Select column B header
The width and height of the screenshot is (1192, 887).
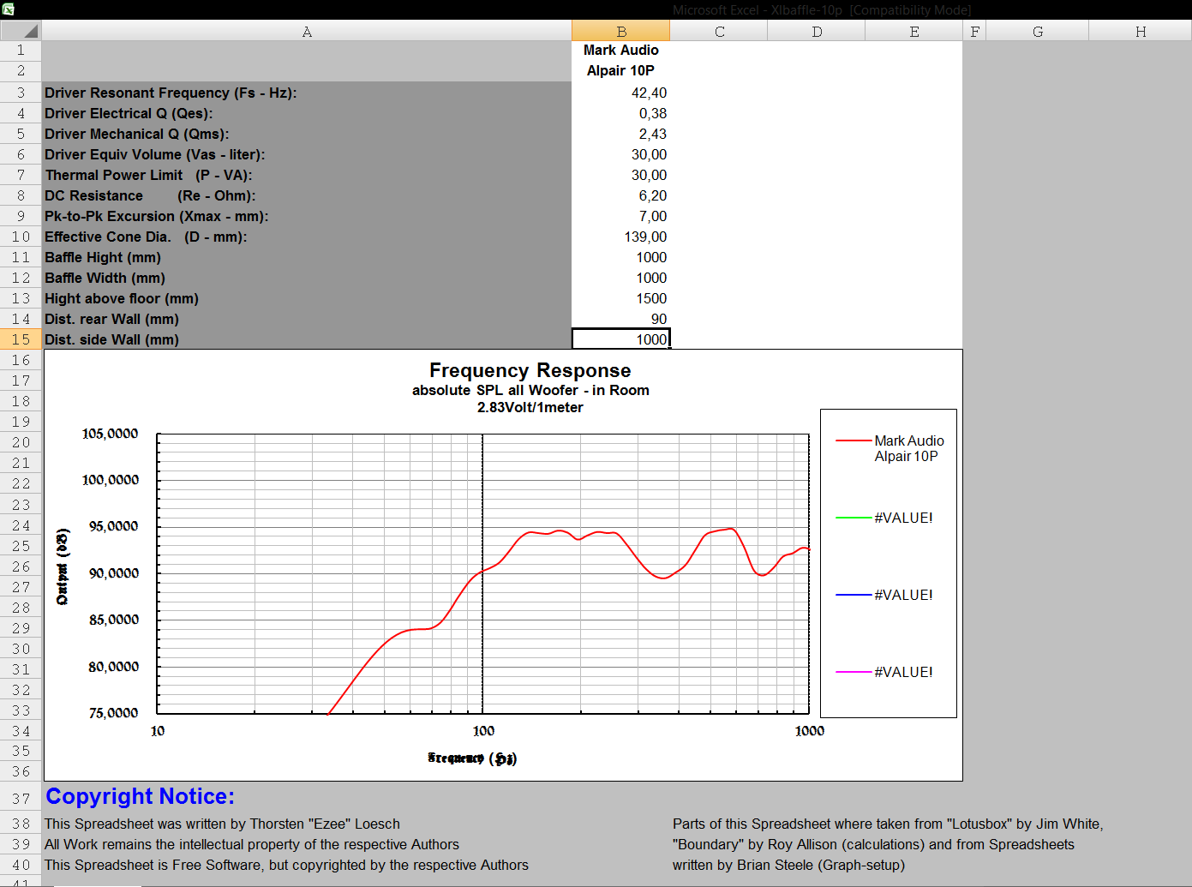[620, 31]
